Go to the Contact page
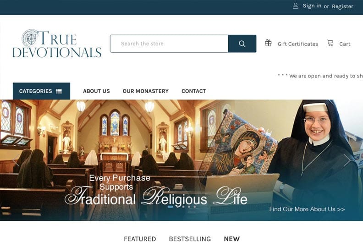Image resolution: width=363 pixels, height=242 pixels. click(x=194, y=91)
